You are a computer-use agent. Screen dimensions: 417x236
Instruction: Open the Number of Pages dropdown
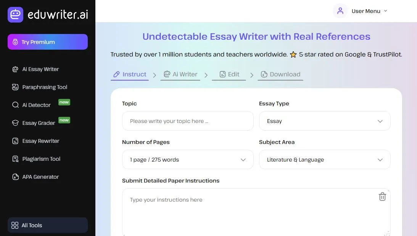[x=188, y=160]
